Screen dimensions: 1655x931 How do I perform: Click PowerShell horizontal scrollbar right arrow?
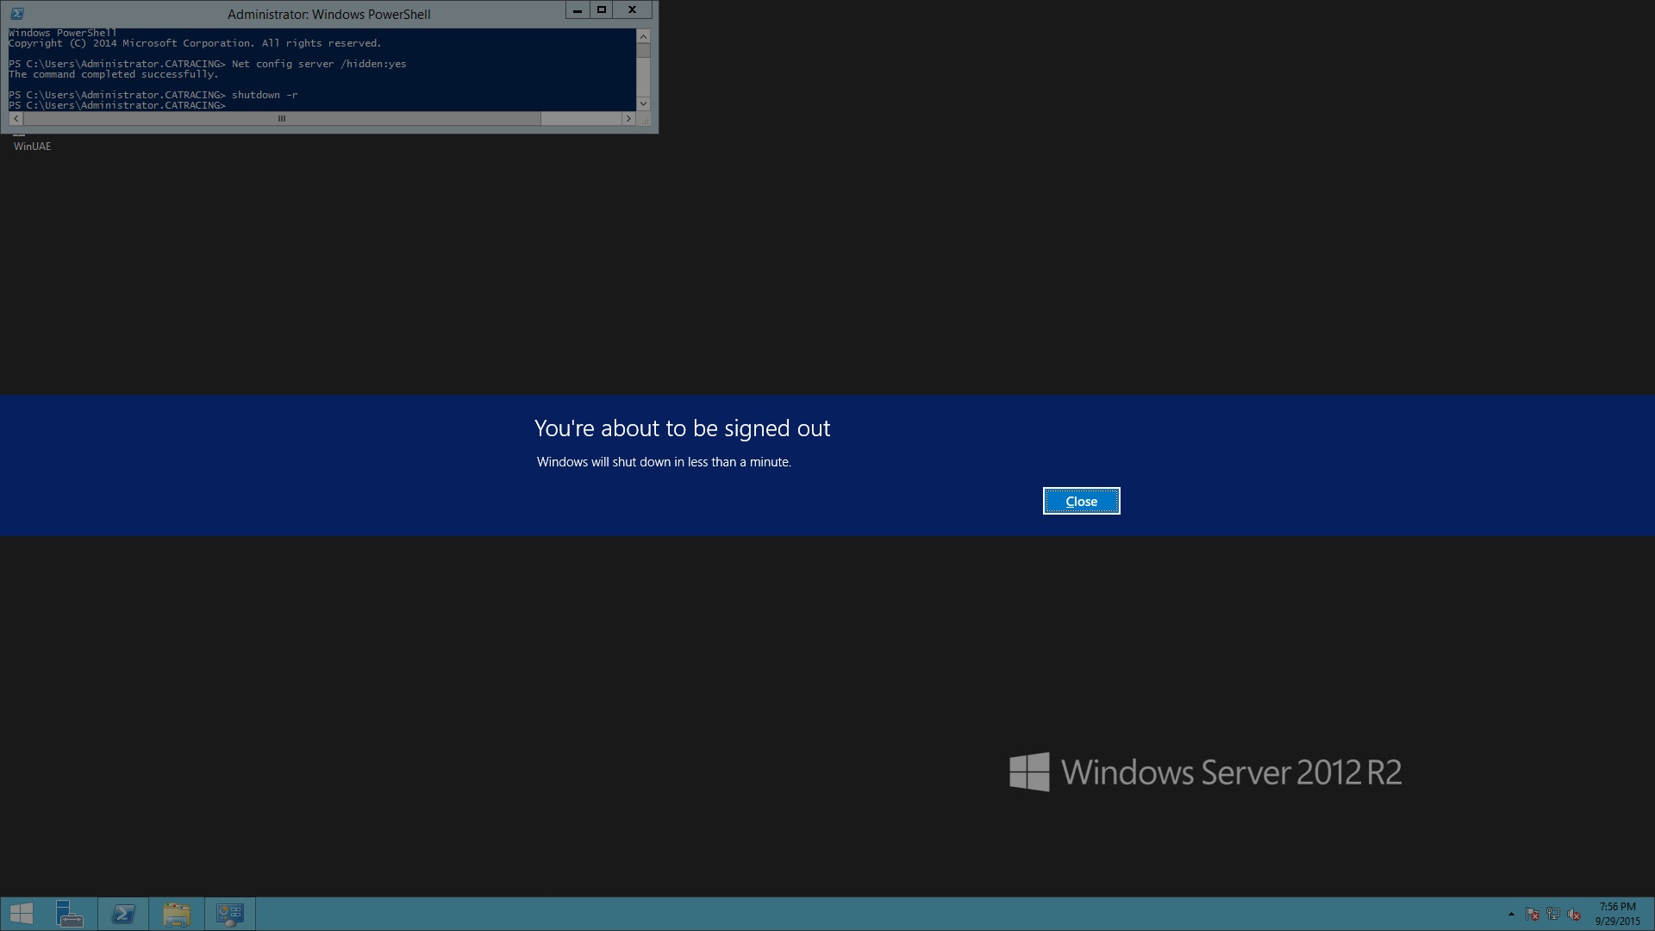tap(628, 119)
